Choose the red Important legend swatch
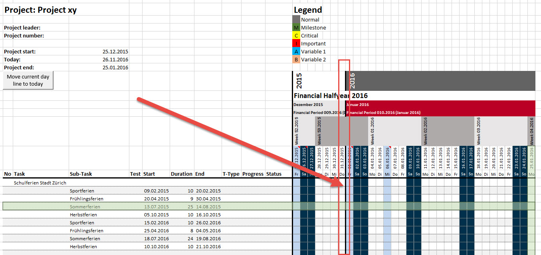Viewport: 541px width, 255px height. coord(296,43)
